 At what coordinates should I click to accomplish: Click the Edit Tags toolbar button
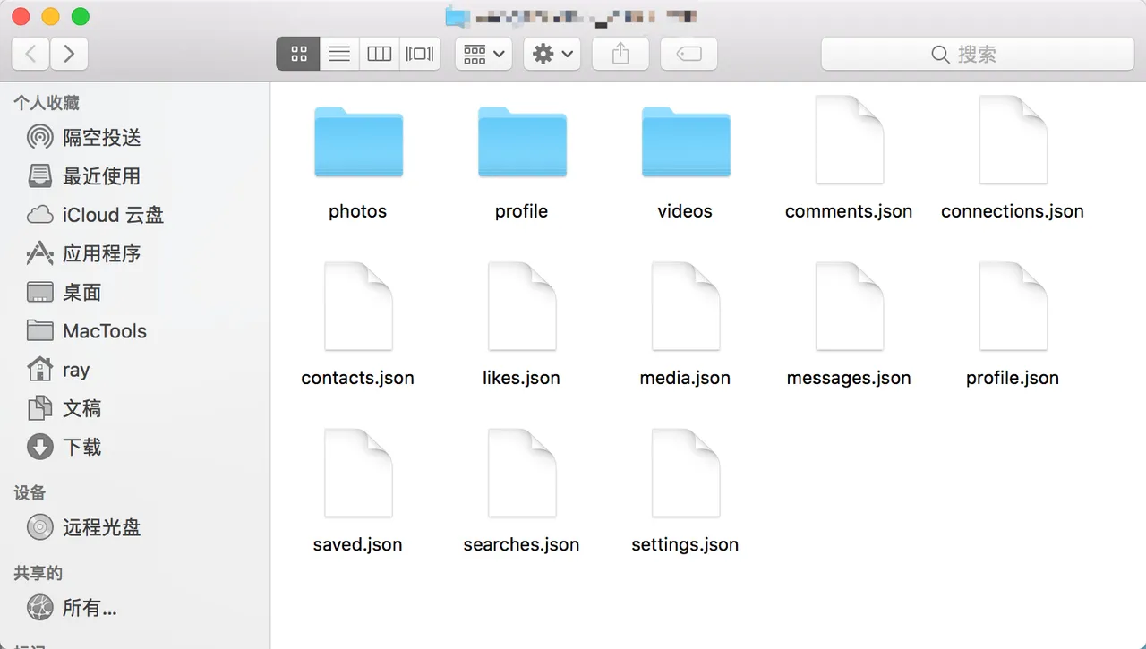(x=688, y=54)
